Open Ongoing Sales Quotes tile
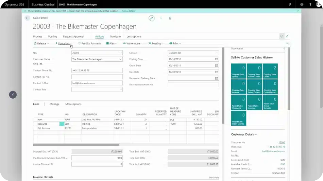The width and height of the screenshot is (323, 181). pyautogui.click(x=239, y=71)
